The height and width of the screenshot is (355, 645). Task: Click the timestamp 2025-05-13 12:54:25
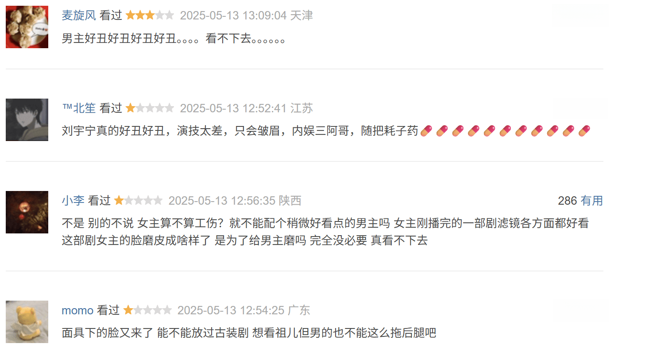[231, 310]
